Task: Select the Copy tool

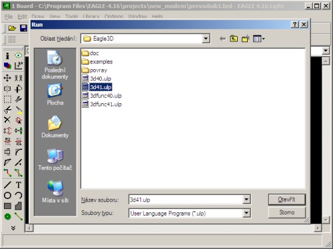Action: [19, 78]
